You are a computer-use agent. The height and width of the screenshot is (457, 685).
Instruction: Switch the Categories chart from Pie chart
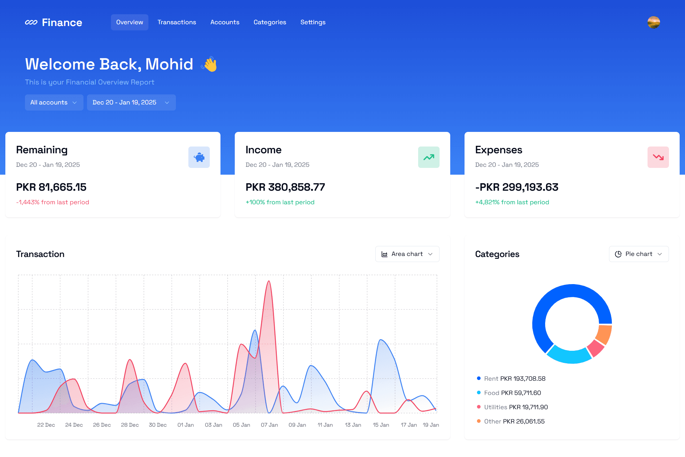click(639, 254)
